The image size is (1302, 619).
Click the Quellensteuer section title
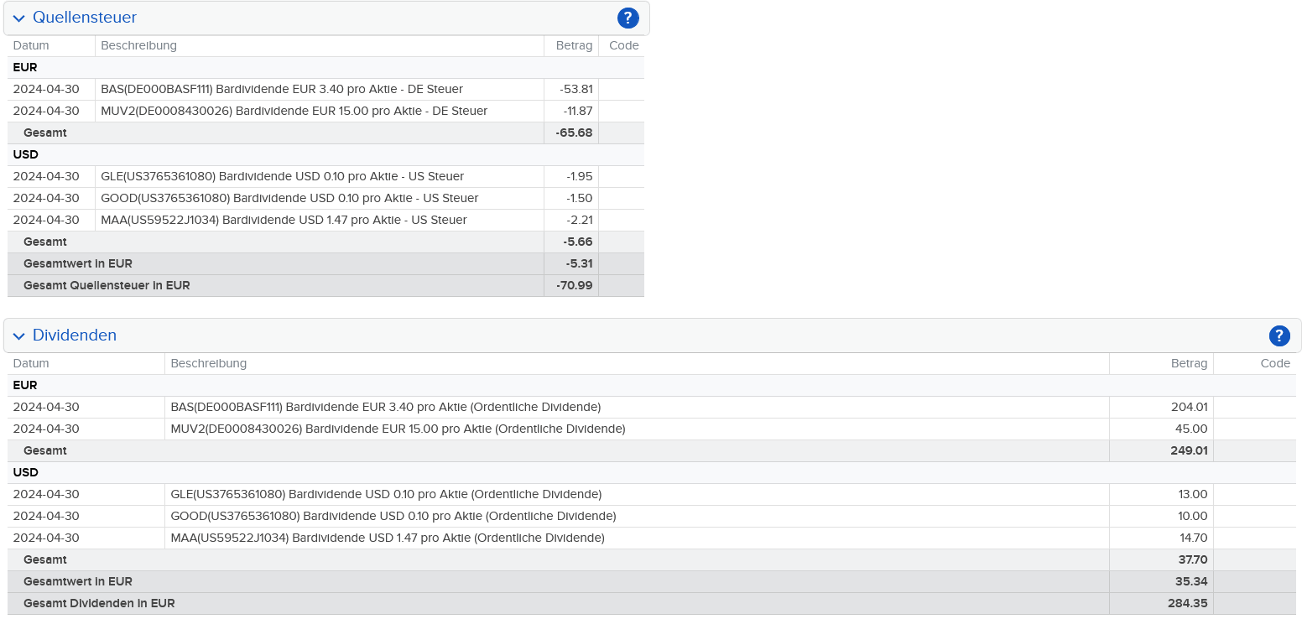coord(85,18)
